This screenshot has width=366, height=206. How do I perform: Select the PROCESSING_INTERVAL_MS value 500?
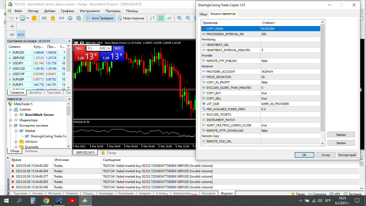[x=290, y=34]
